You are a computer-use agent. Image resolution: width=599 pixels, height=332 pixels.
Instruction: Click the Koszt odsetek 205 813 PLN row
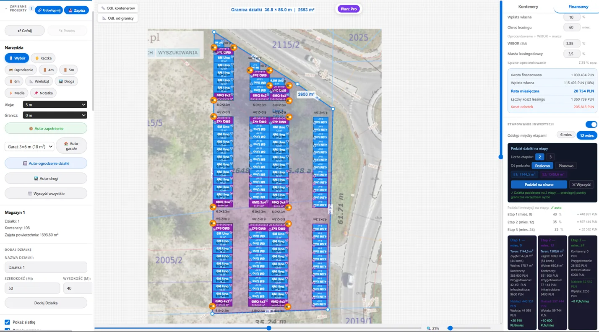click(x=552, y=107)
